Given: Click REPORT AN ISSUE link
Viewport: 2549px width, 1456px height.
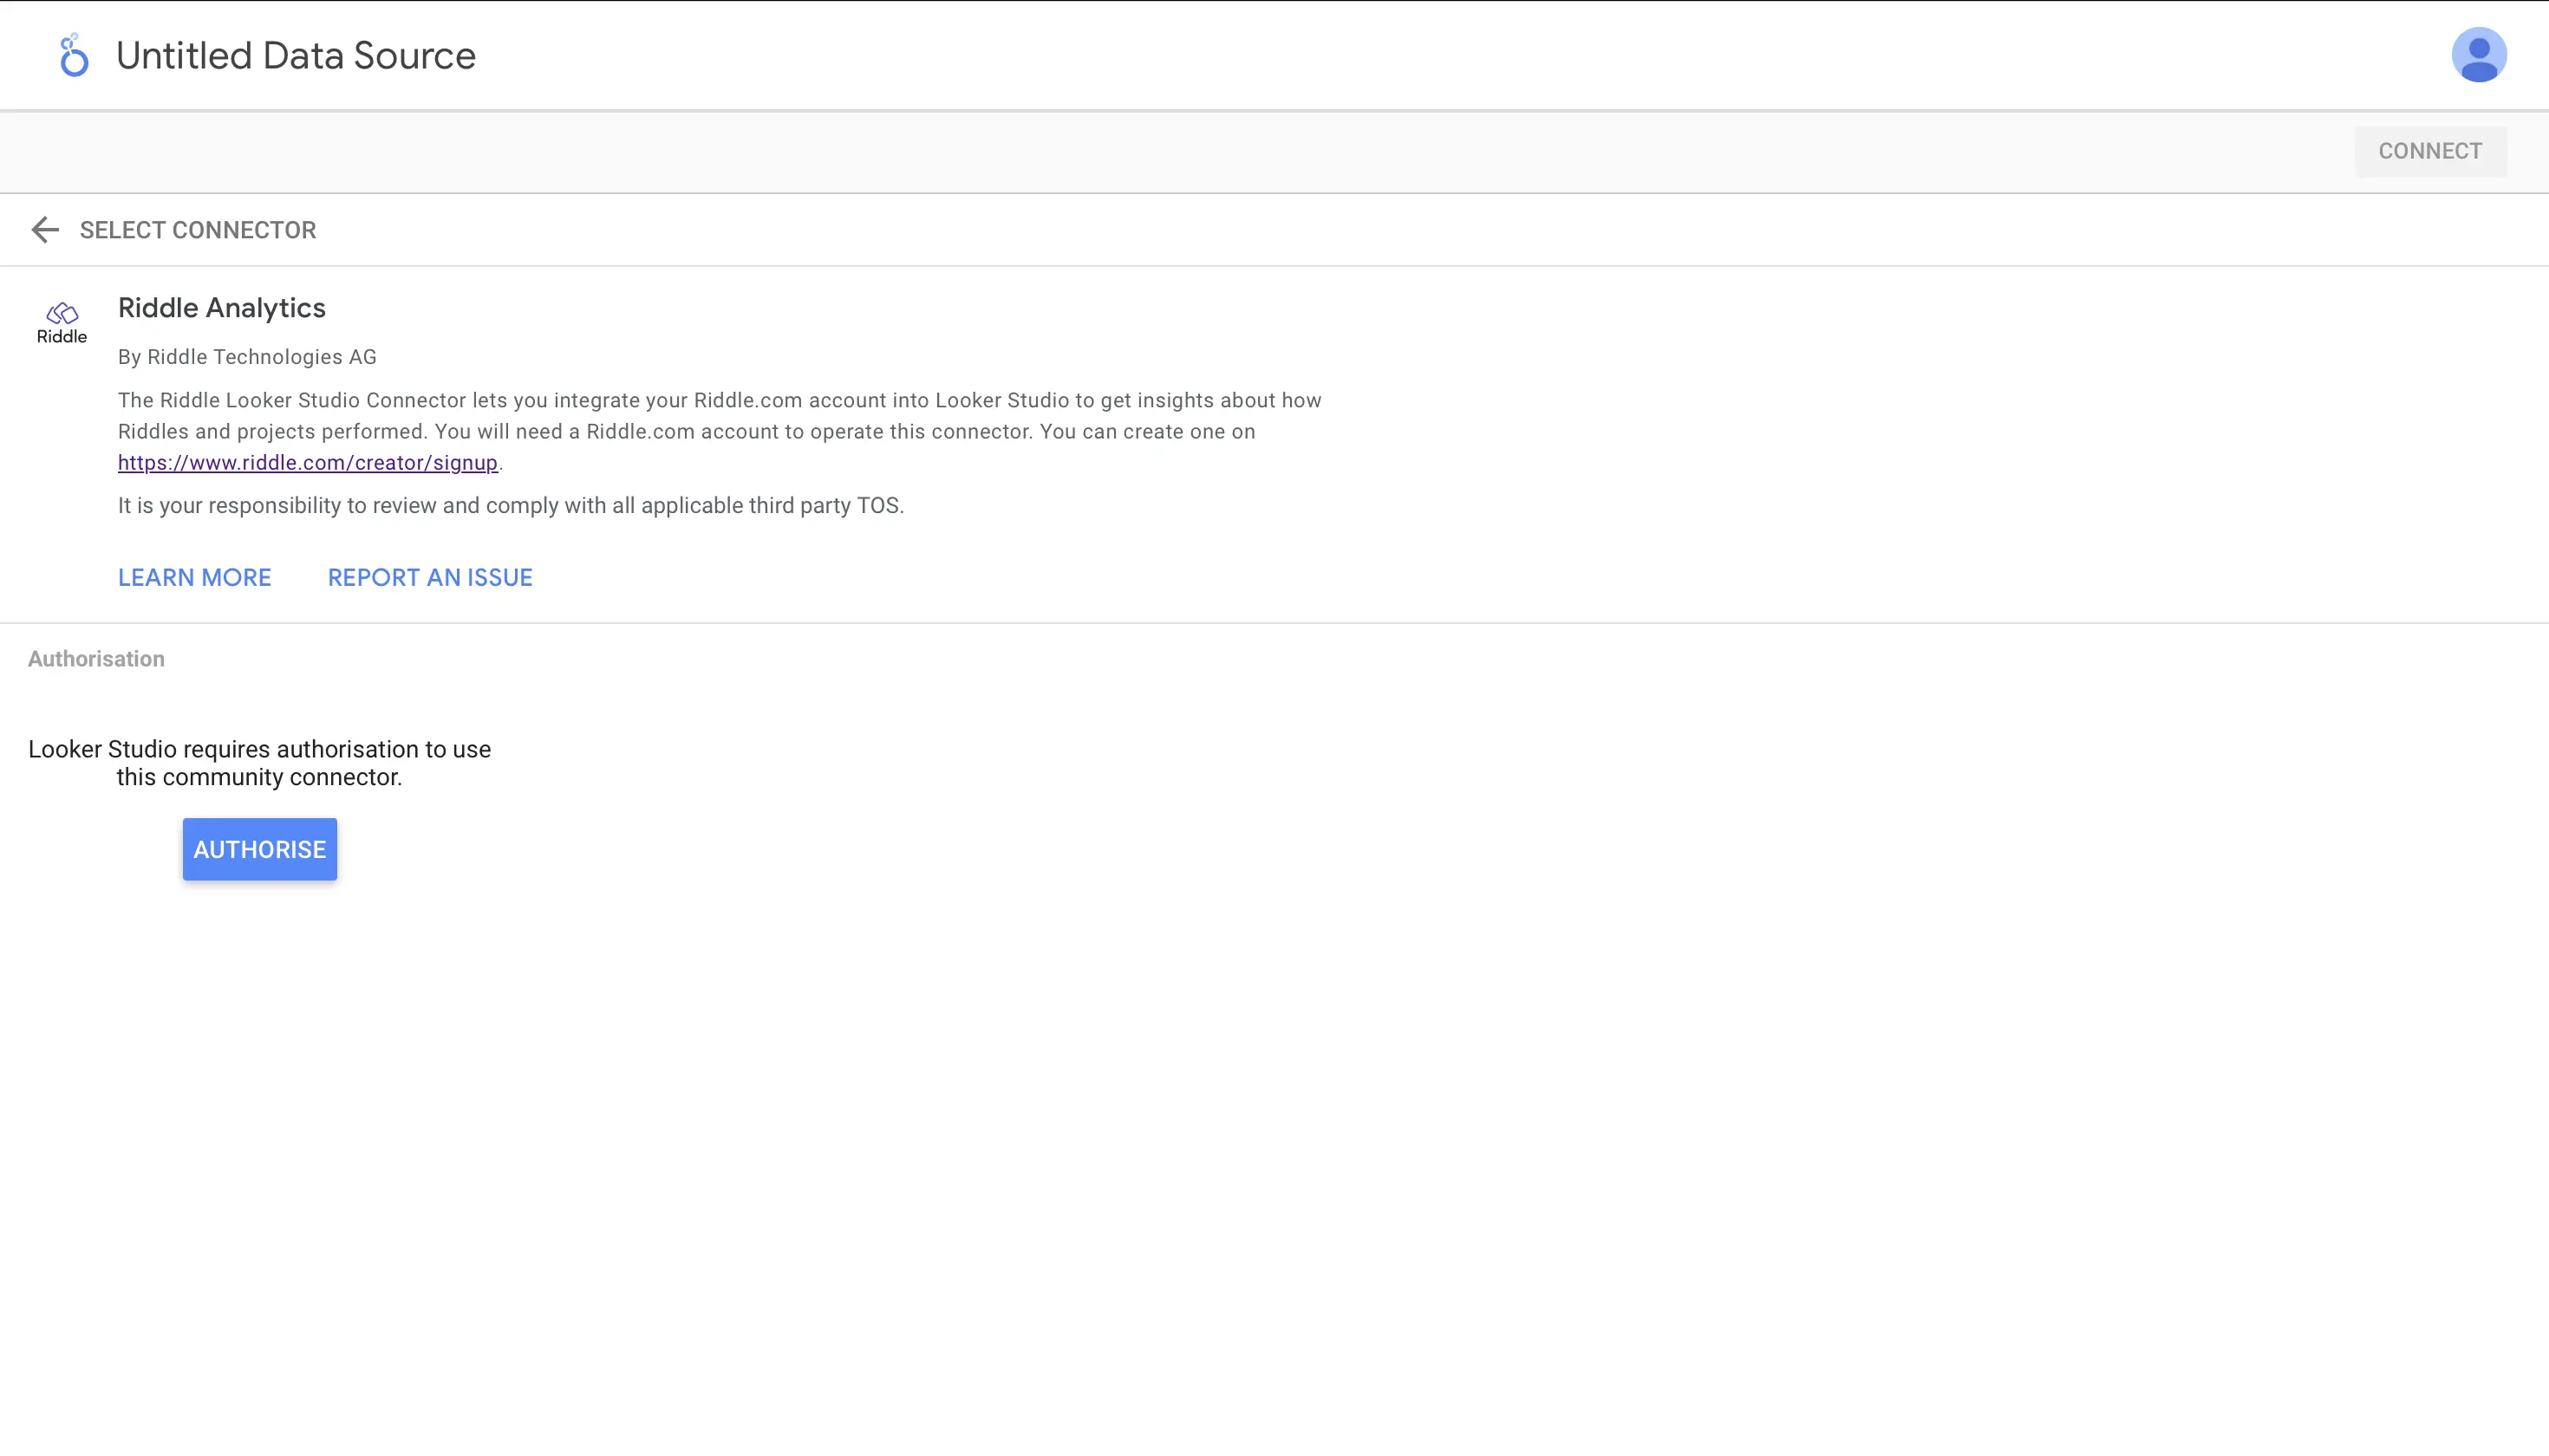Looking at the screenshot, I should (x=430, y=578).
